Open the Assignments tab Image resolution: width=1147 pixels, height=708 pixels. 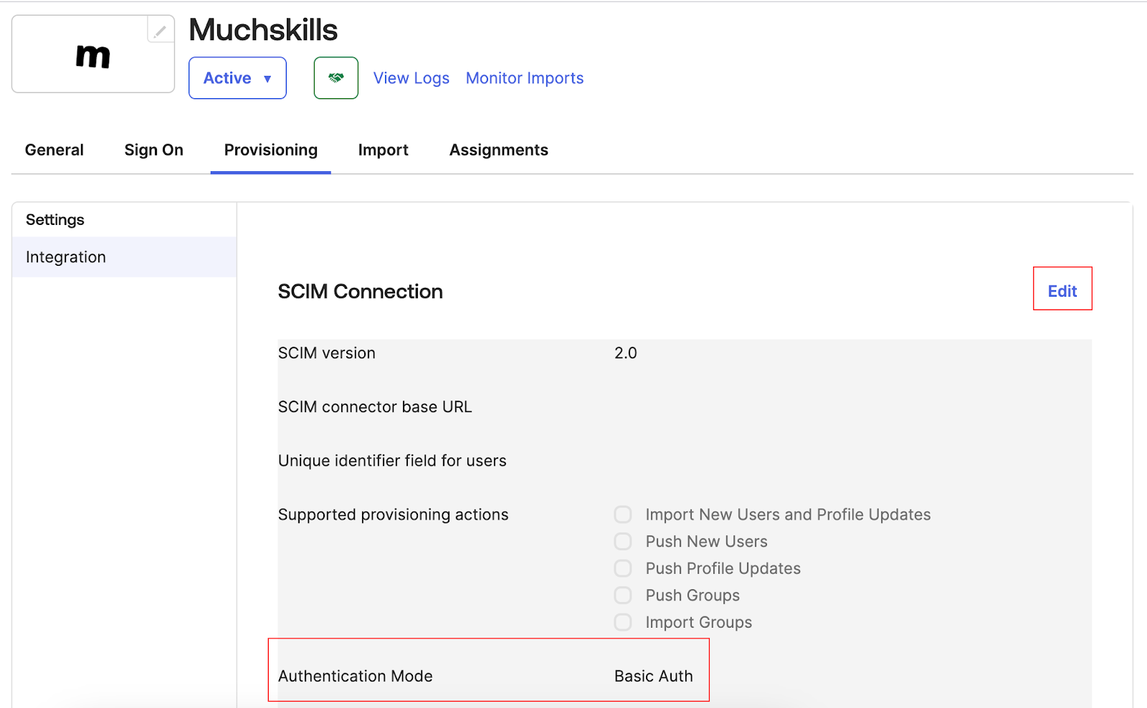[x=499, y=150]
